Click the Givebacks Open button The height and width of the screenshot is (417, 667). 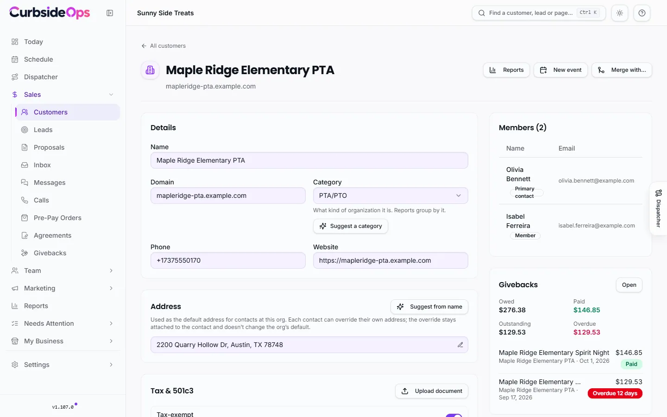(629, 285)
